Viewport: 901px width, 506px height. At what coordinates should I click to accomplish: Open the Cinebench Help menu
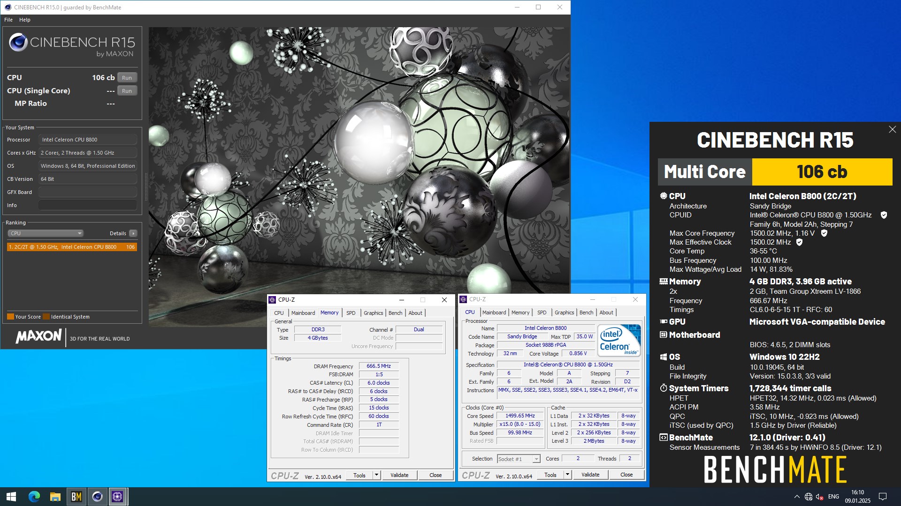[25, 20]
